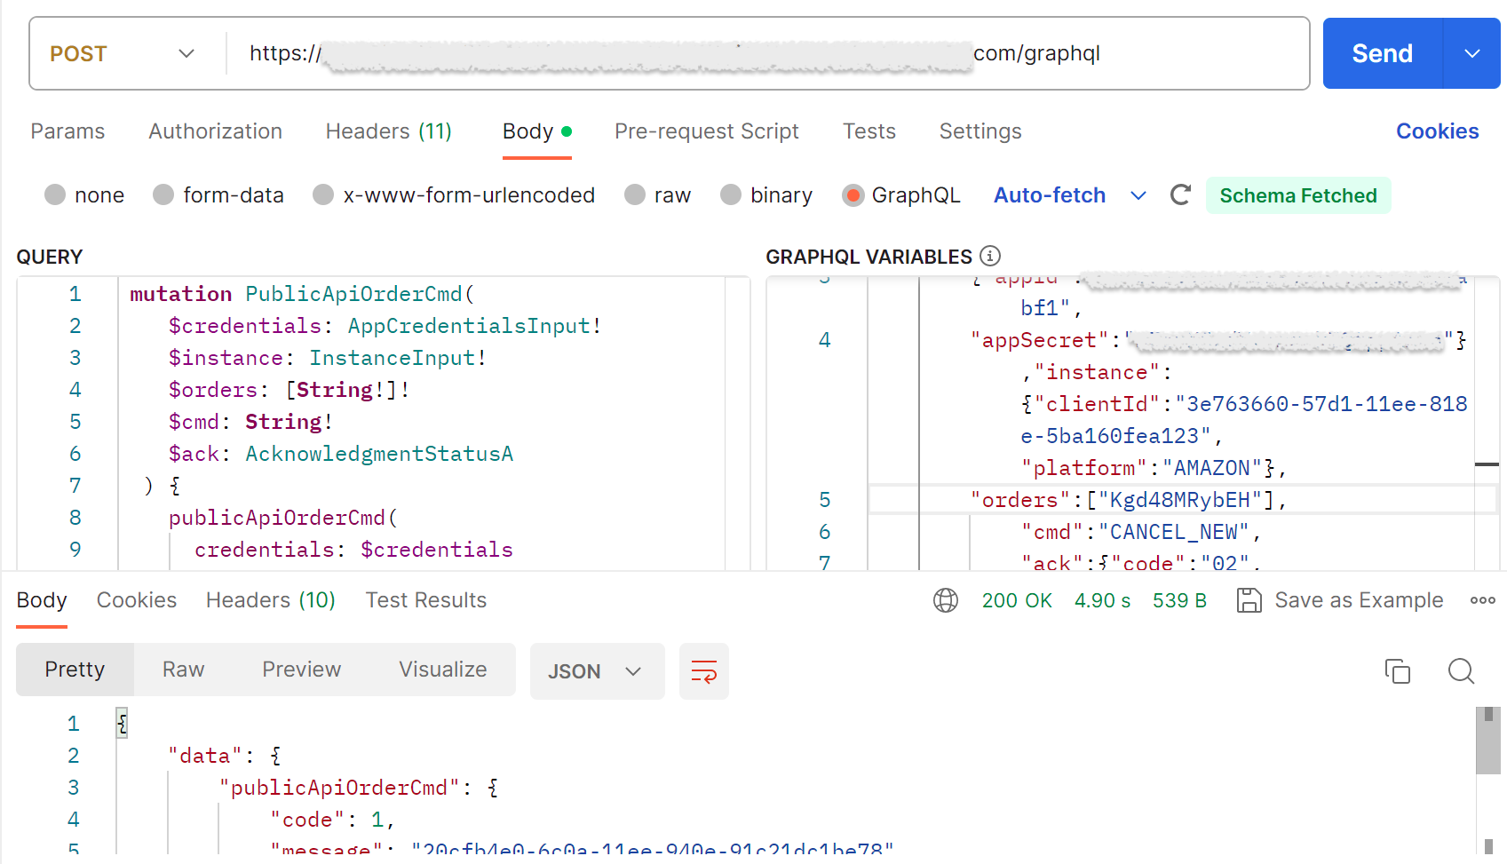The image size is (1507, 864).
Task: Click the Save as Example disk icon
Action: (x=1249, y=601)
